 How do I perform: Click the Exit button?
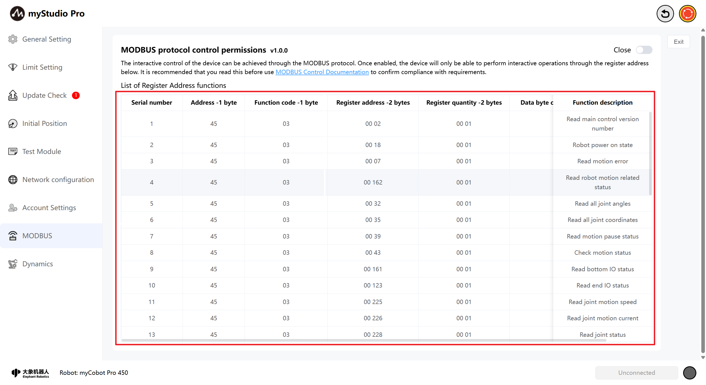click(678, 42)
